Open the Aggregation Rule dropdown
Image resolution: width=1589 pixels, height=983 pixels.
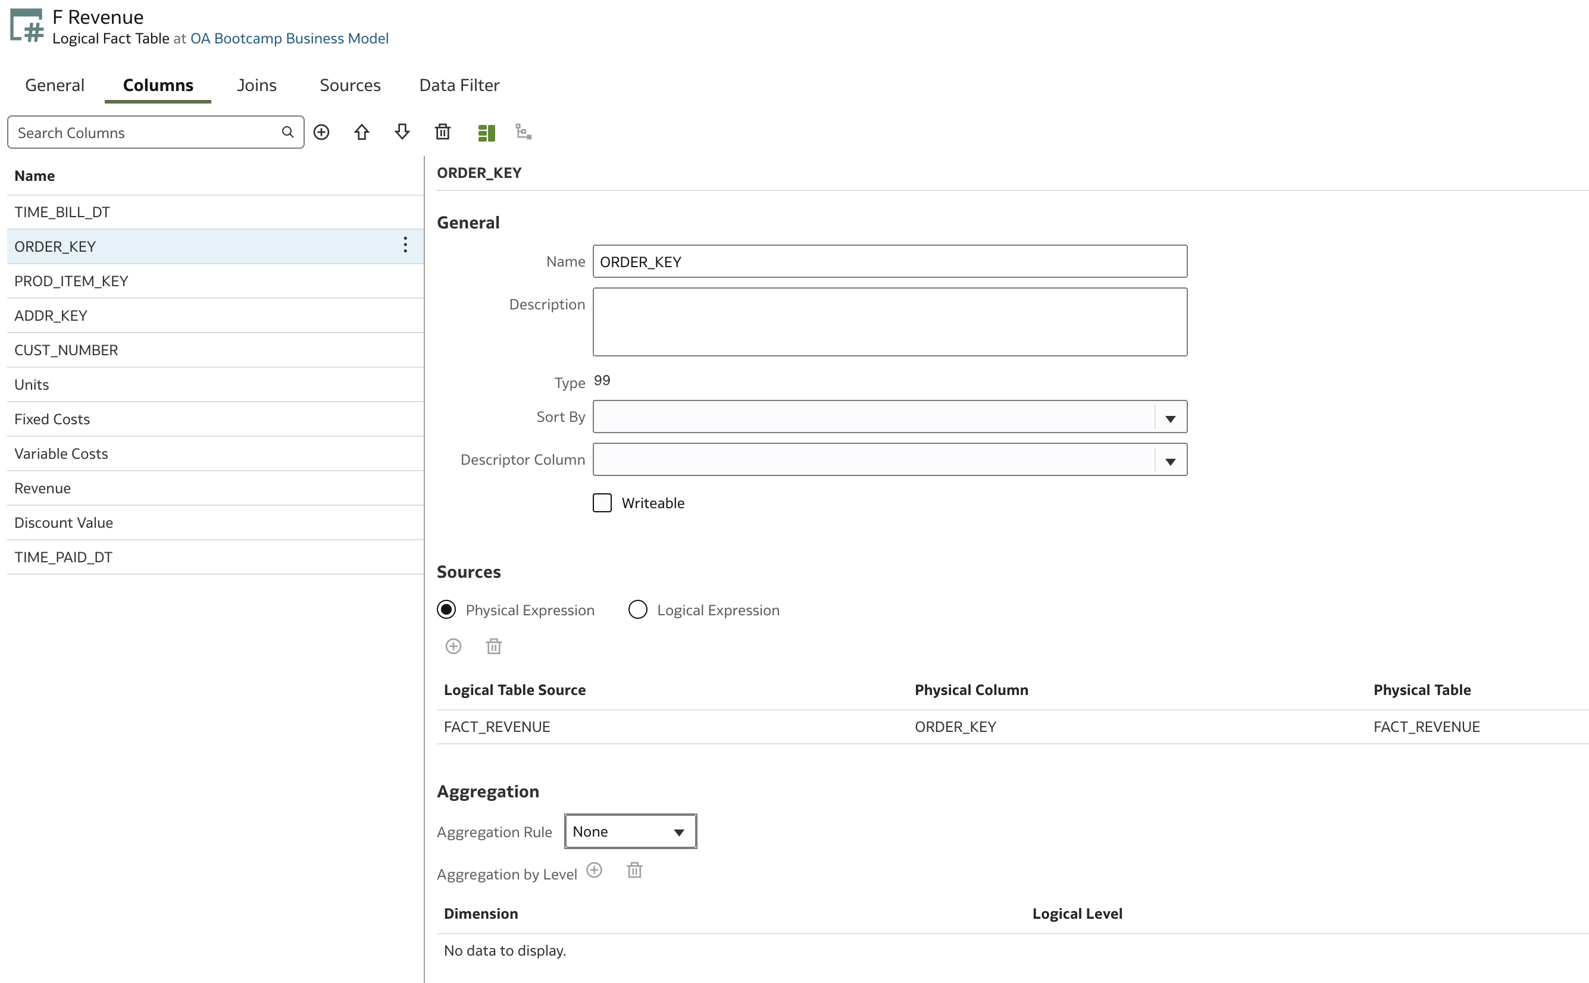(630, 831)
